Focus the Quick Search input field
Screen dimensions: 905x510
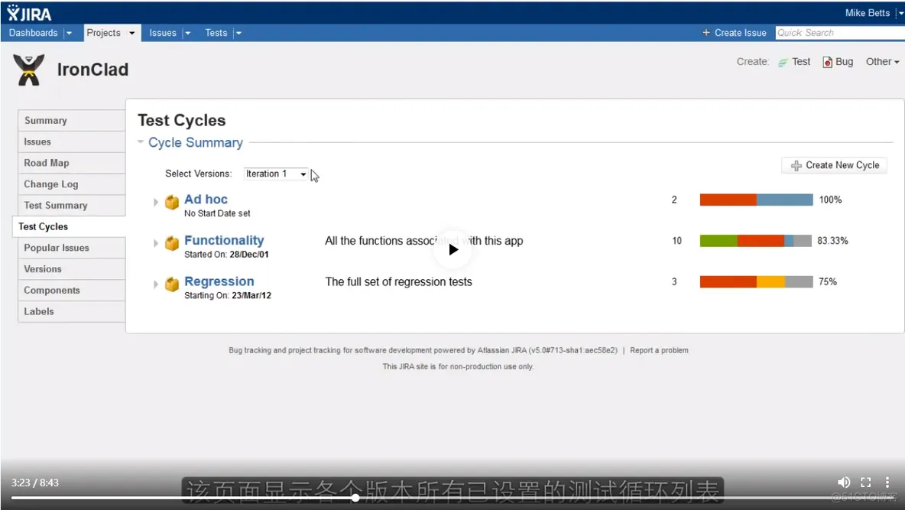(x=840, y=33)
